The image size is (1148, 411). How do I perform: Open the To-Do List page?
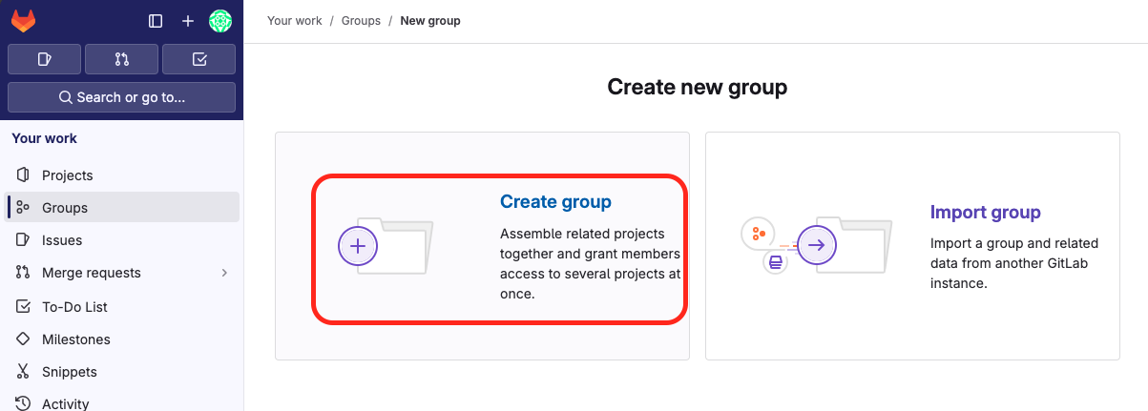(x=74, y=307)
